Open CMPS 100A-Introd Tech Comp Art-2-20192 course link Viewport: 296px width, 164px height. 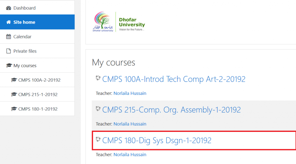174,79
